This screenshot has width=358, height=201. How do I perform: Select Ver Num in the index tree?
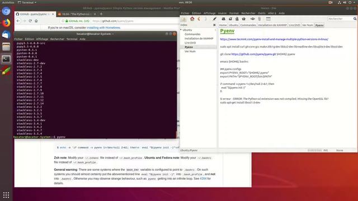click(190, 51)
